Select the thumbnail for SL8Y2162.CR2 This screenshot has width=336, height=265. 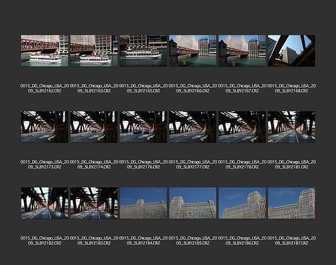pos(45,51)
